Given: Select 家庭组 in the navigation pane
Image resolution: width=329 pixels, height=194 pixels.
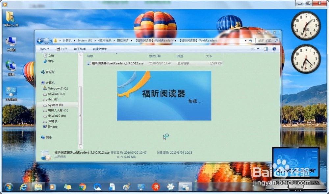Looking at the screenshot, I should [x=48, y=72].
